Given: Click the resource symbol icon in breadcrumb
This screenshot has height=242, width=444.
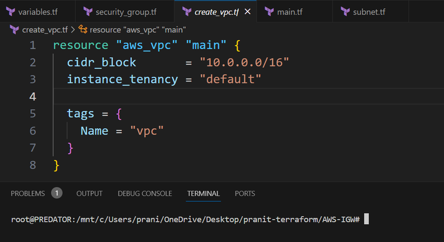Looking at the screenshot, I should click(x=83, y=29).
